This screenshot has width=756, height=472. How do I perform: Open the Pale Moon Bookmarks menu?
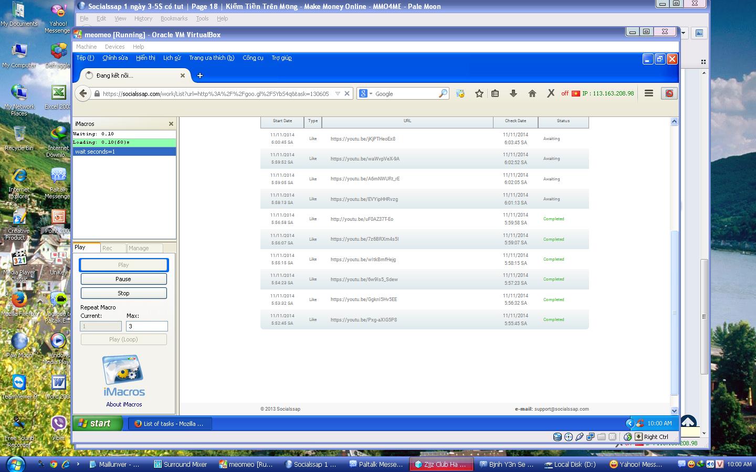(174, 18)
